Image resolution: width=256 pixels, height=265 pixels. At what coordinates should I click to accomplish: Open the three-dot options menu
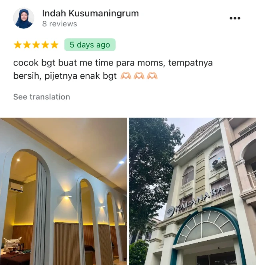point(235,18)
